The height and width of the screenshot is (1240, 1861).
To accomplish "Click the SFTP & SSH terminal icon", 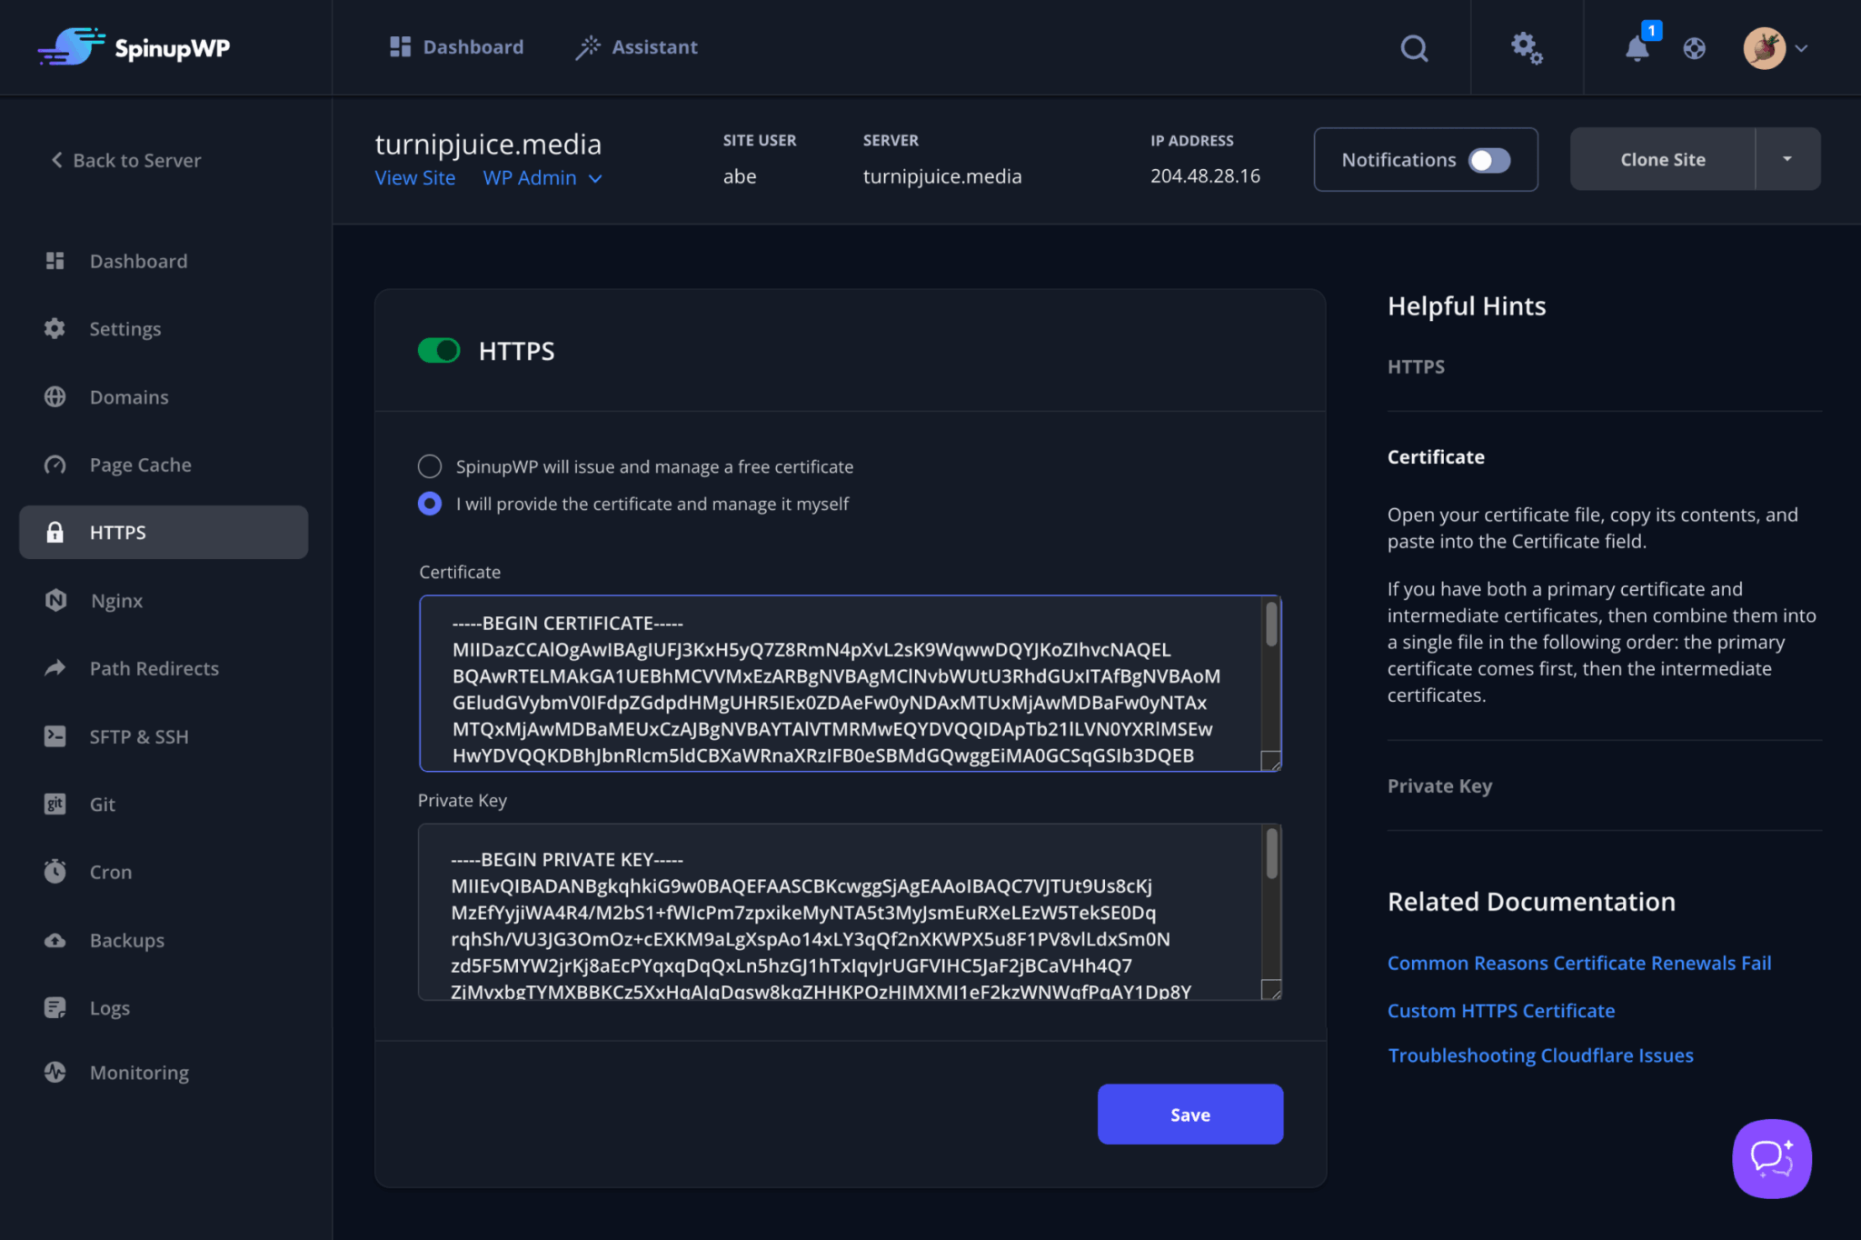I will tap(55, 736).
